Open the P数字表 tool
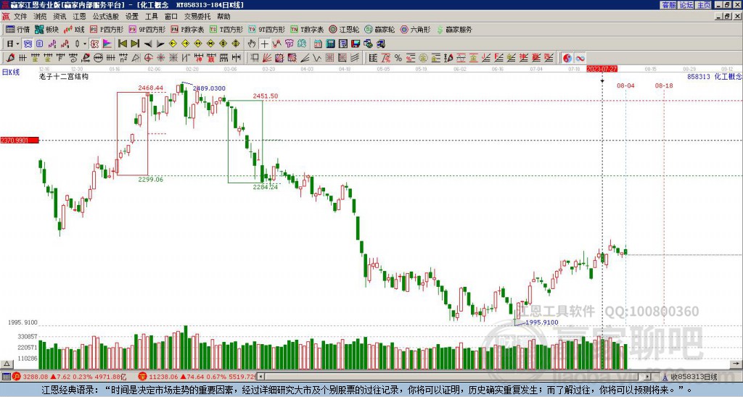 188,29
